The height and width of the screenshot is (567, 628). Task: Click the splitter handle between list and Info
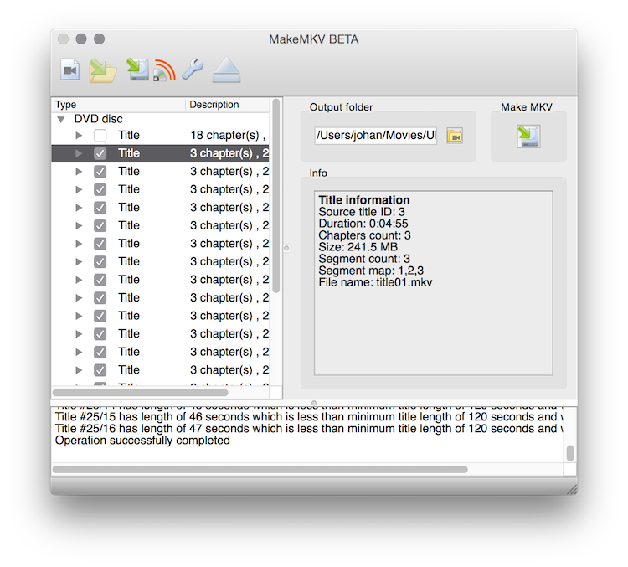point(286,248)
